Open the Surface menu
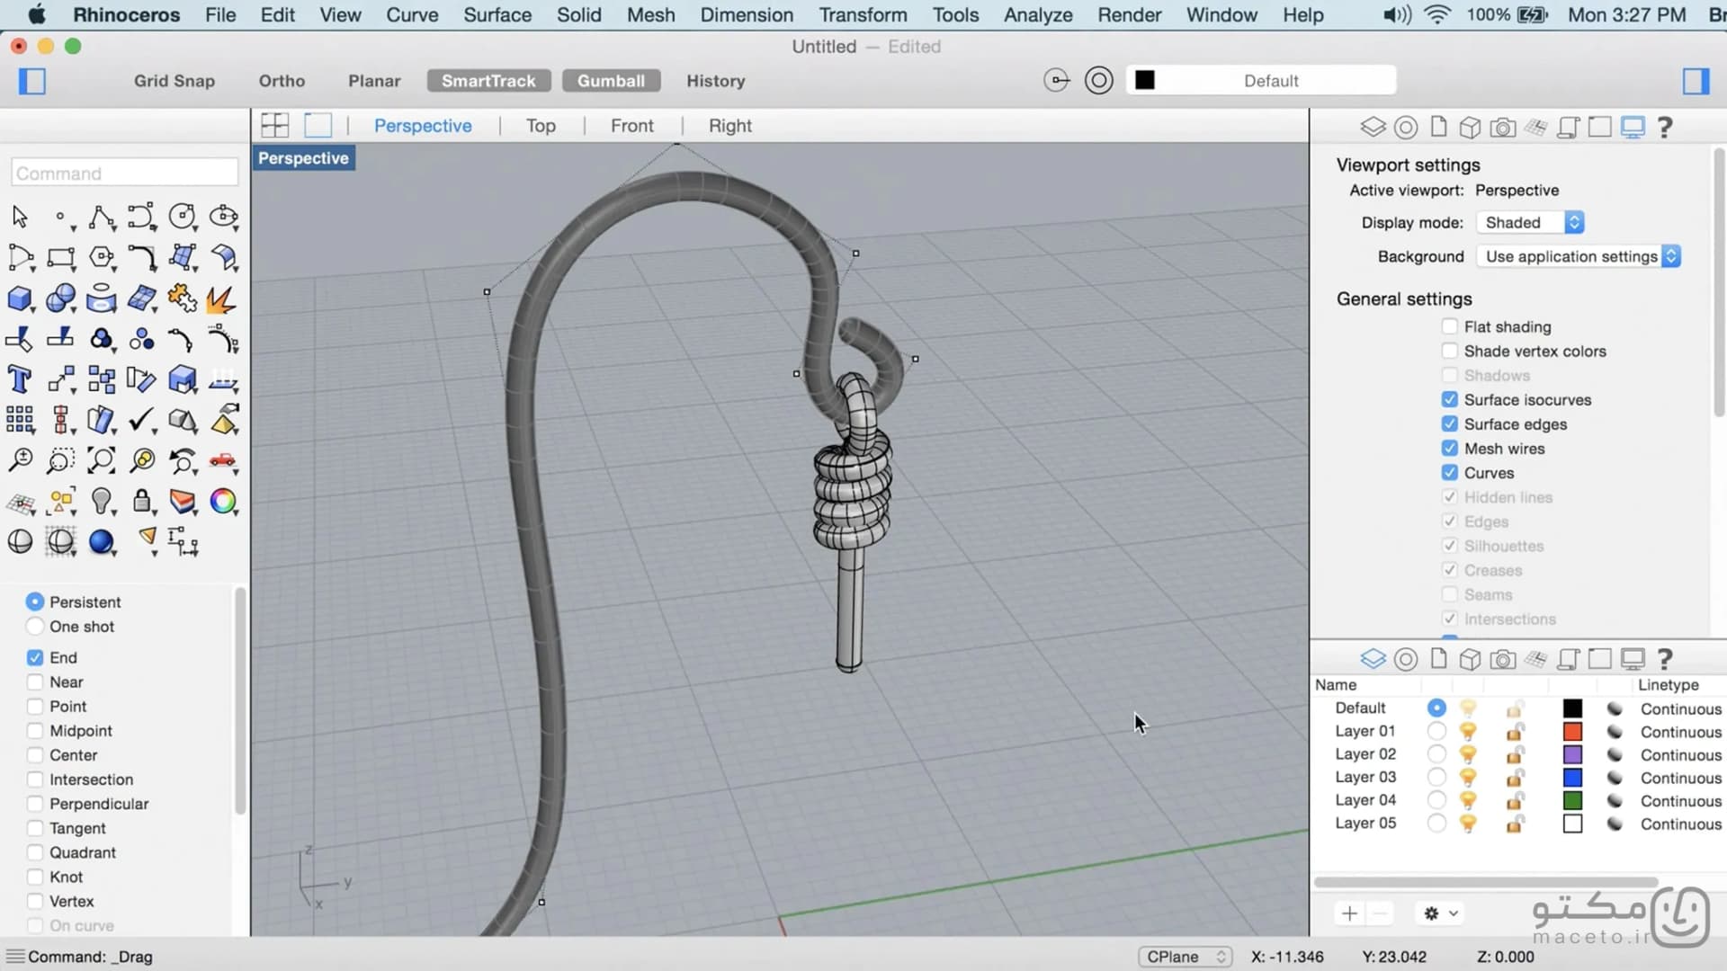Image resolution: width=1727 pixels, height=971 pixels. pos(497,14)
